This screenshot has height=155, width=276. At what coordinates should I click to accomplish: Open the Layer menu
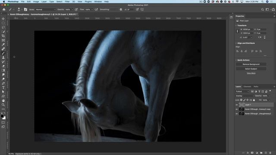pos(44,2)
